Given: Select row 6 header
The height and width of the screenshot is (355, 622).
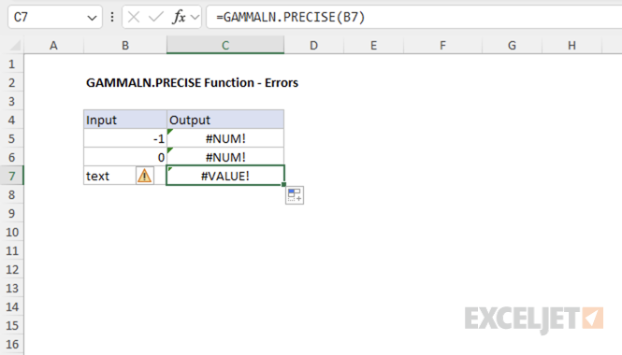Looking at the screenshot, I should pyautogui.click(x=12, y=157).
